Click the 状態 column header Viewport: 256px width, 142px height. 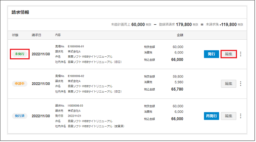click(15, 35)
